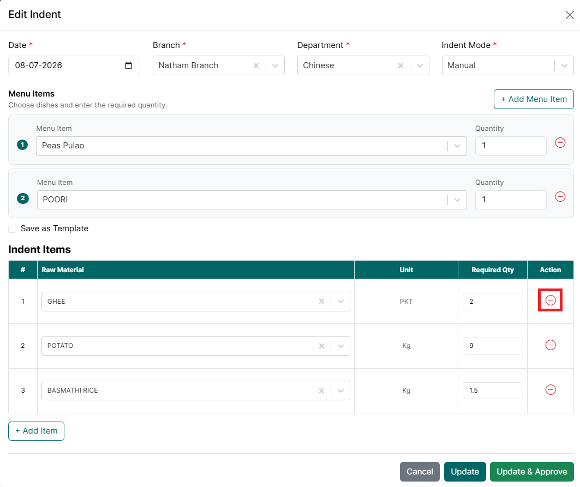Click the Action column header
The image size is (580, 487).
(x=551, y=269)
